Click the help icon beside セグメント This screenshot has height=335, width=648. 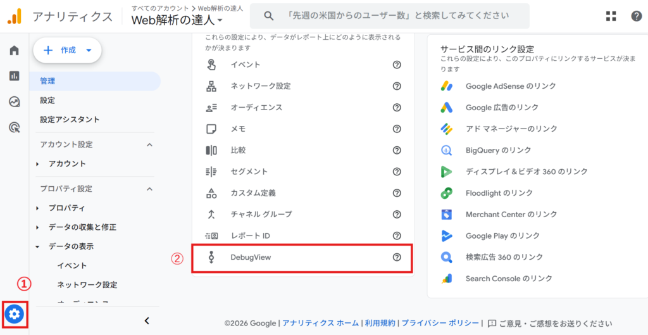tap(397, 172)
